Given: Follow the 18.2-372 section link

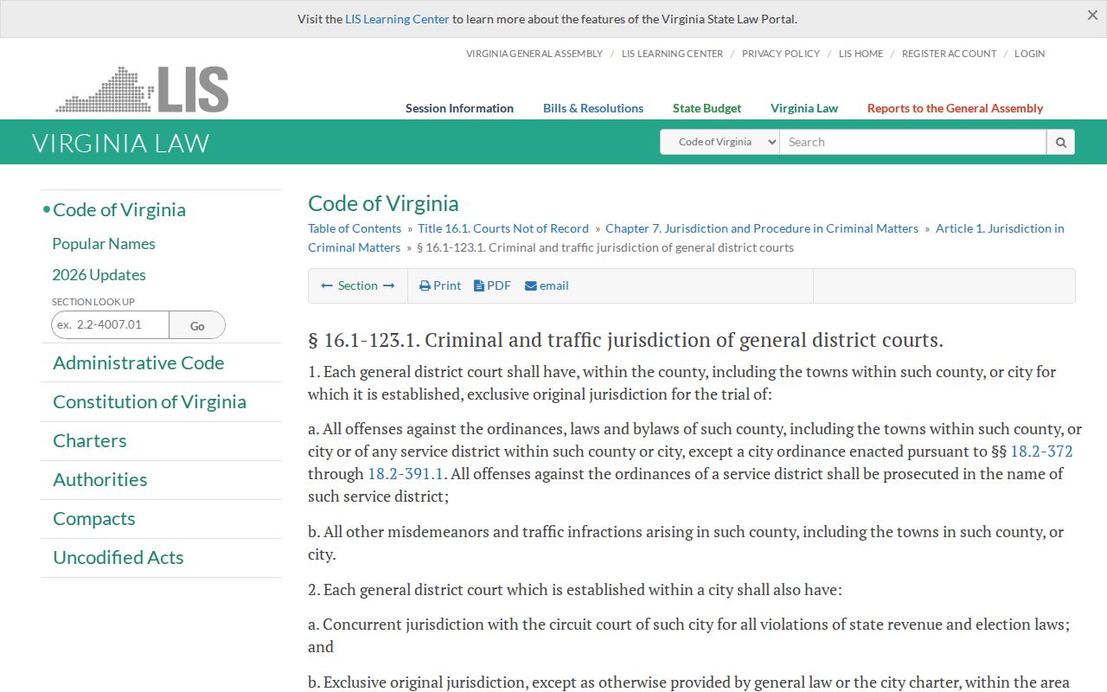Looking at the screenshot, I should tap(1041, 451).
